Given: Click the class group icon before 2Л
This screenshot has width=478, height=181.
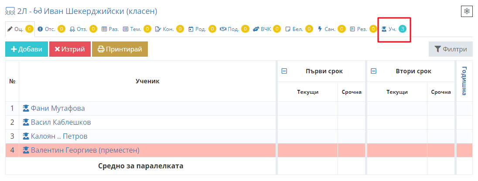Looking at the screenshot, I should (x=10, y=11).
